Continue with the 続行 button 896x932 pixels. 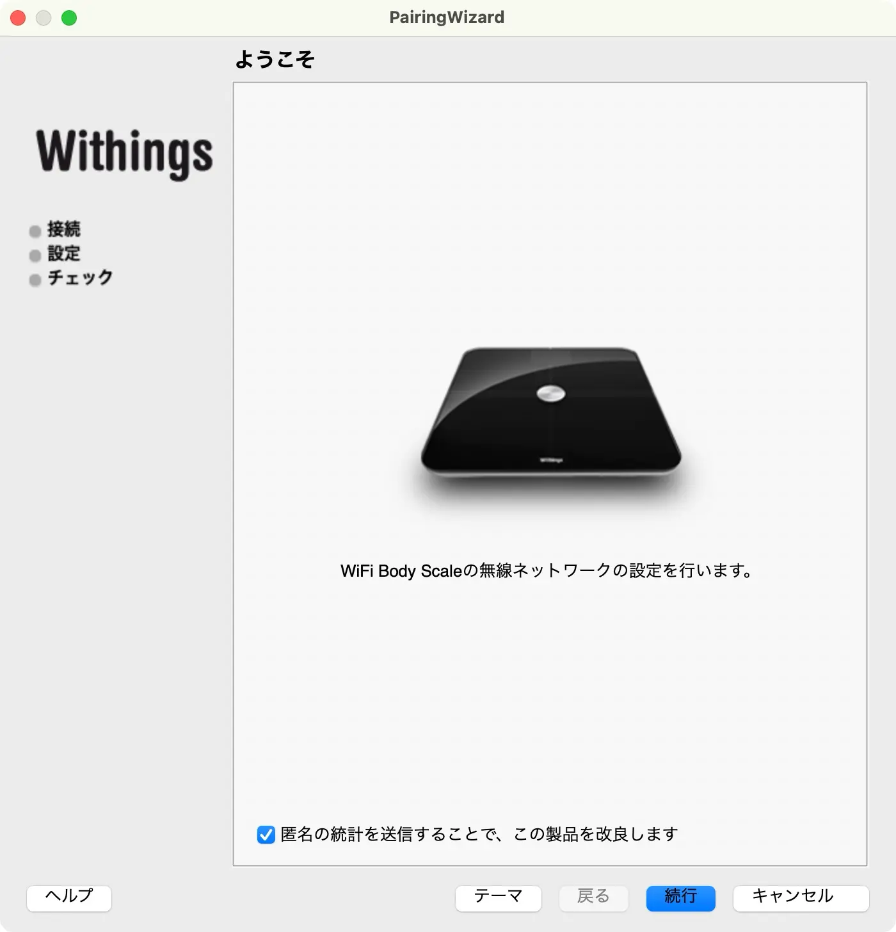coord(681,897)
